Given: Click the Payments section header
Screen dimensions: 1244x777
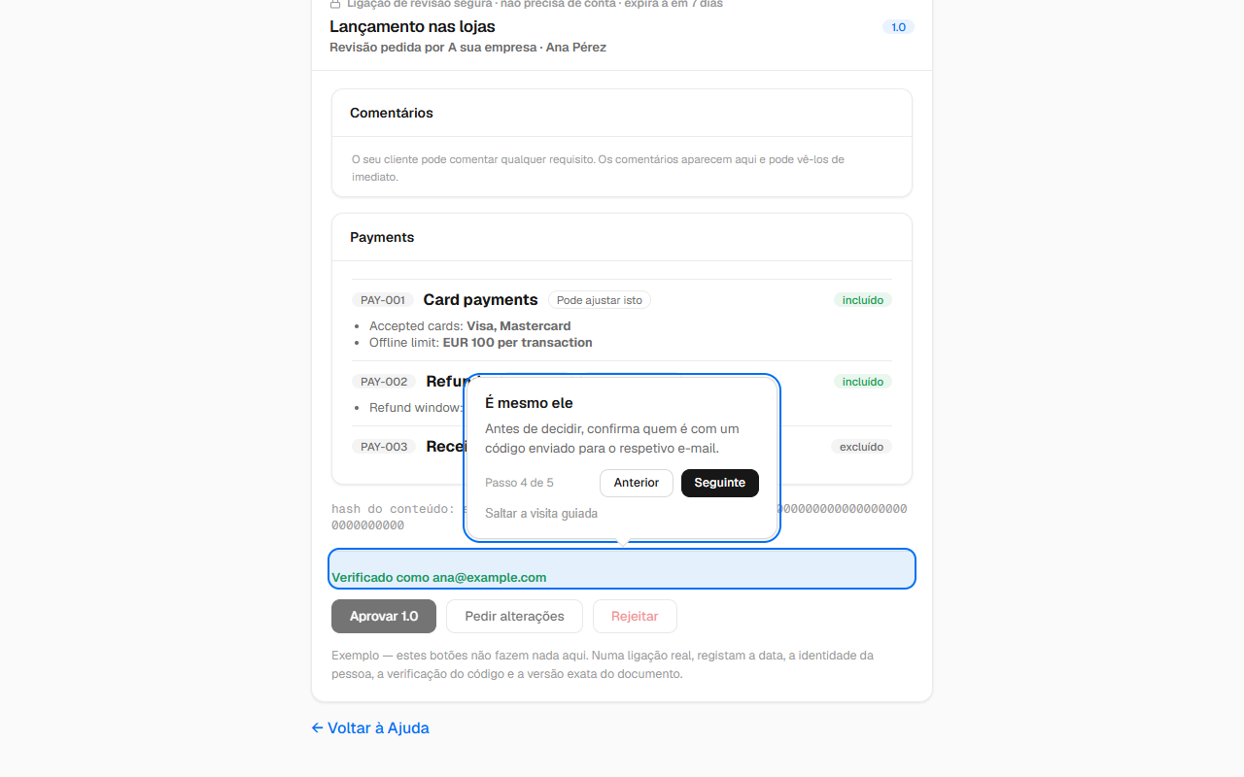Looking at the screenshot, I should pyautogui.click(x=382, y=237).
